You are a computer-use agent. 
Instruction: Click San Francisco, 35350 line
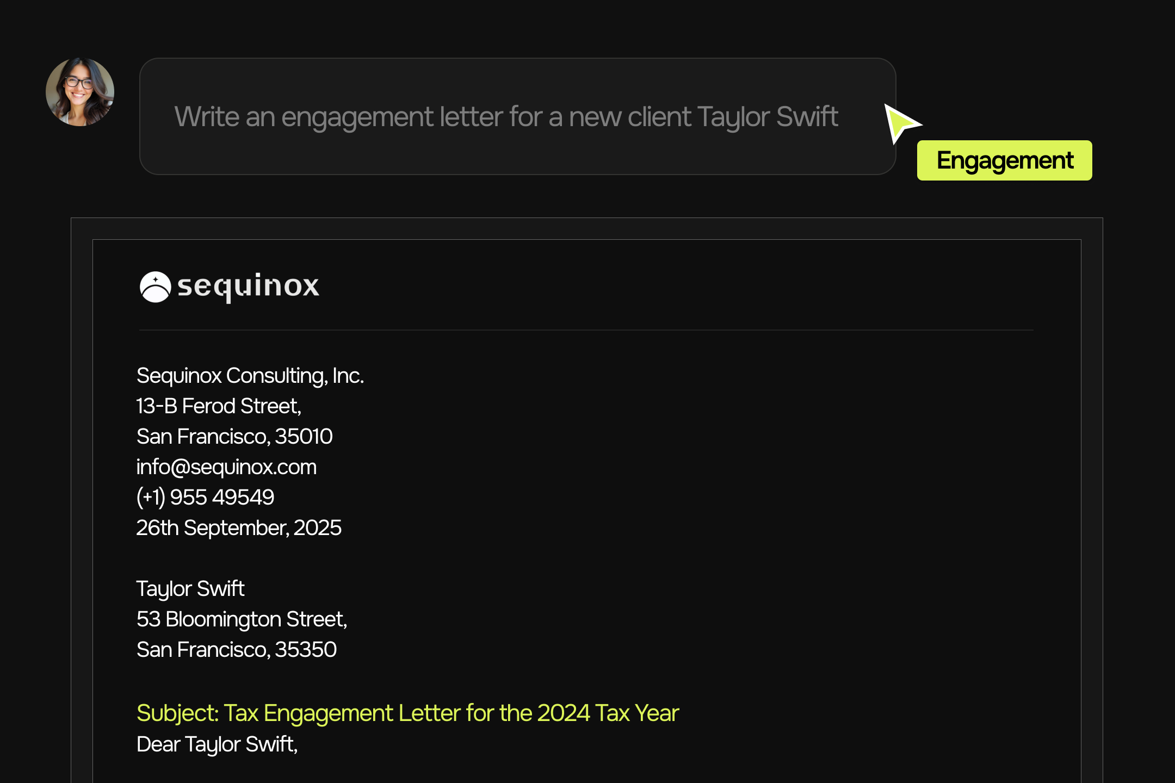click(x=237, y=650)
